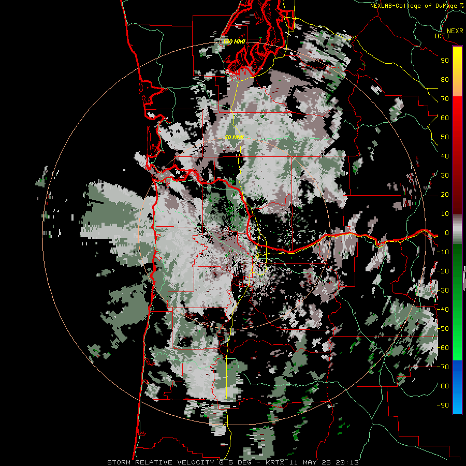Click the -90 value on the velocity scale
Viewport: 466px width, 466px height.
[x=443, y=405]
